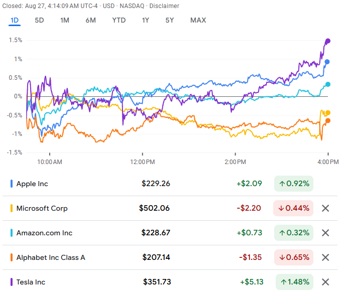Click the 4:00 PM axis label
This screenshot has height=293, width=347.
point(328,162)
